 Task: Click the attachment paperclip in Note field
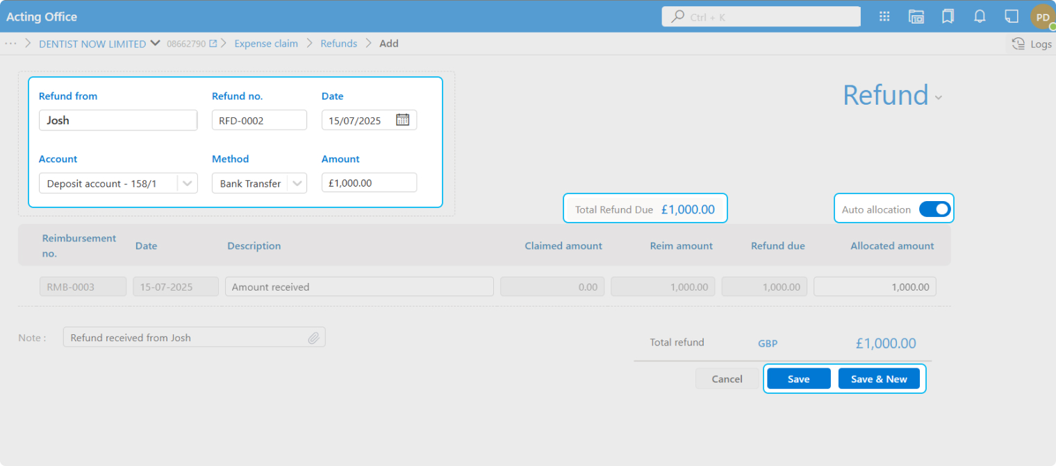pyautogui.click(x=314, y=338)
